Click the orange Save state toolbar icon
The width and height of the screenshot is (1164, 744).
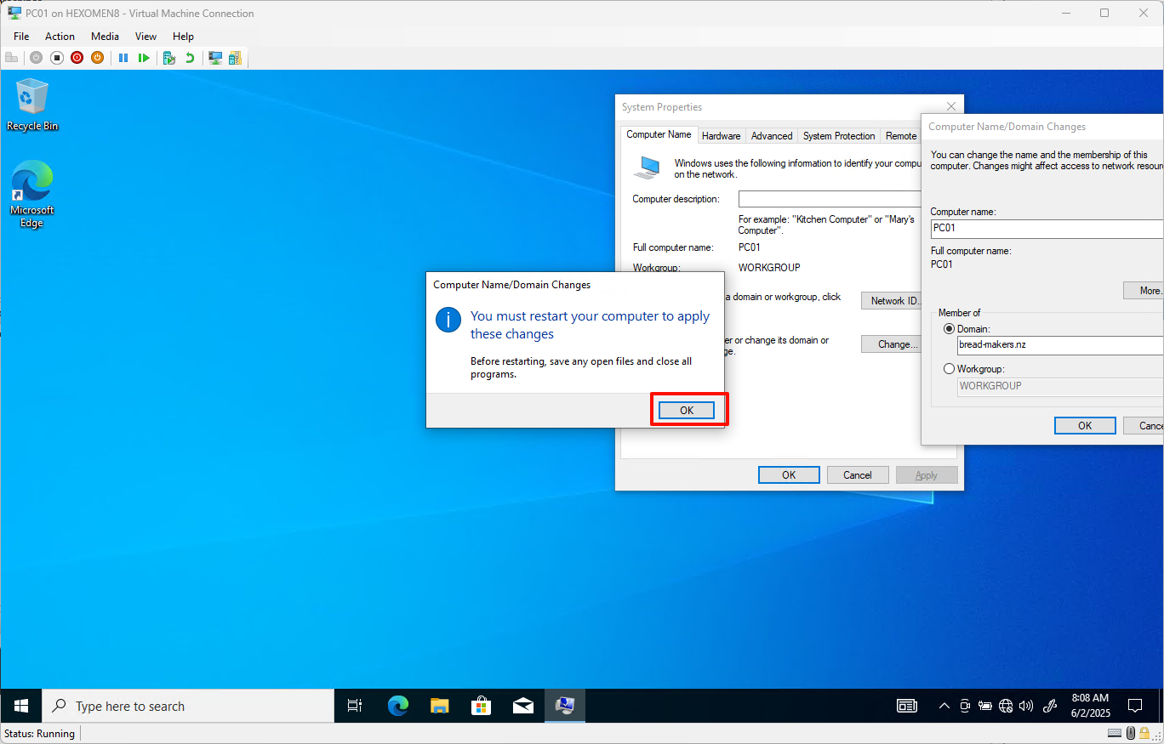(97, 58)
